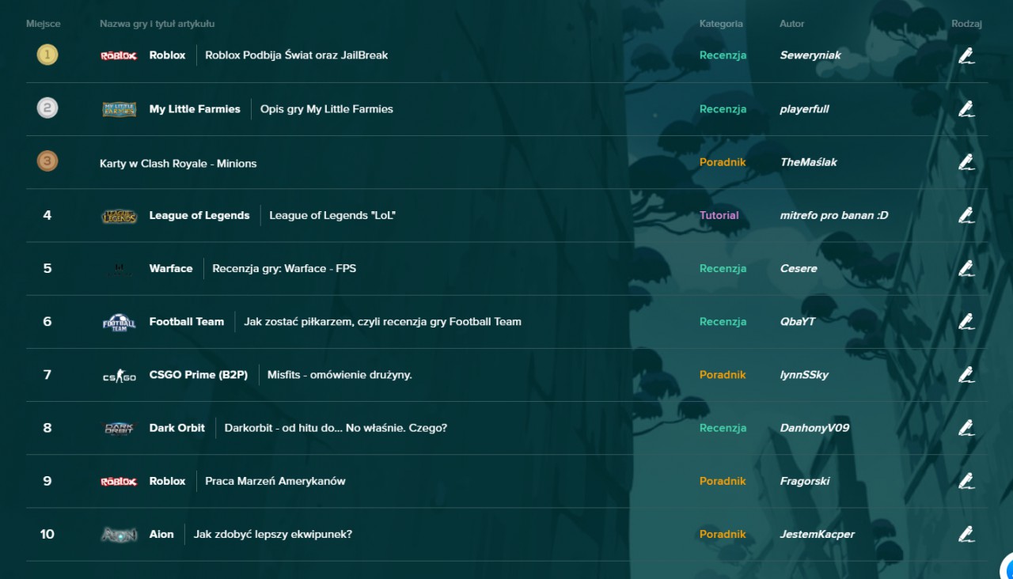Screen dimensions: 1013x579
Task: Click the pen icon in the Fragorski row
Action: click(966, 481)
